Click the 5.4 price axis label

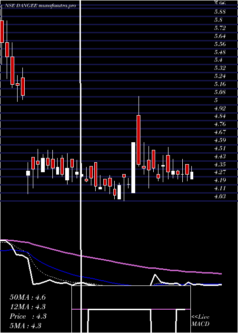pyautogui.click(x=218, y=60)
